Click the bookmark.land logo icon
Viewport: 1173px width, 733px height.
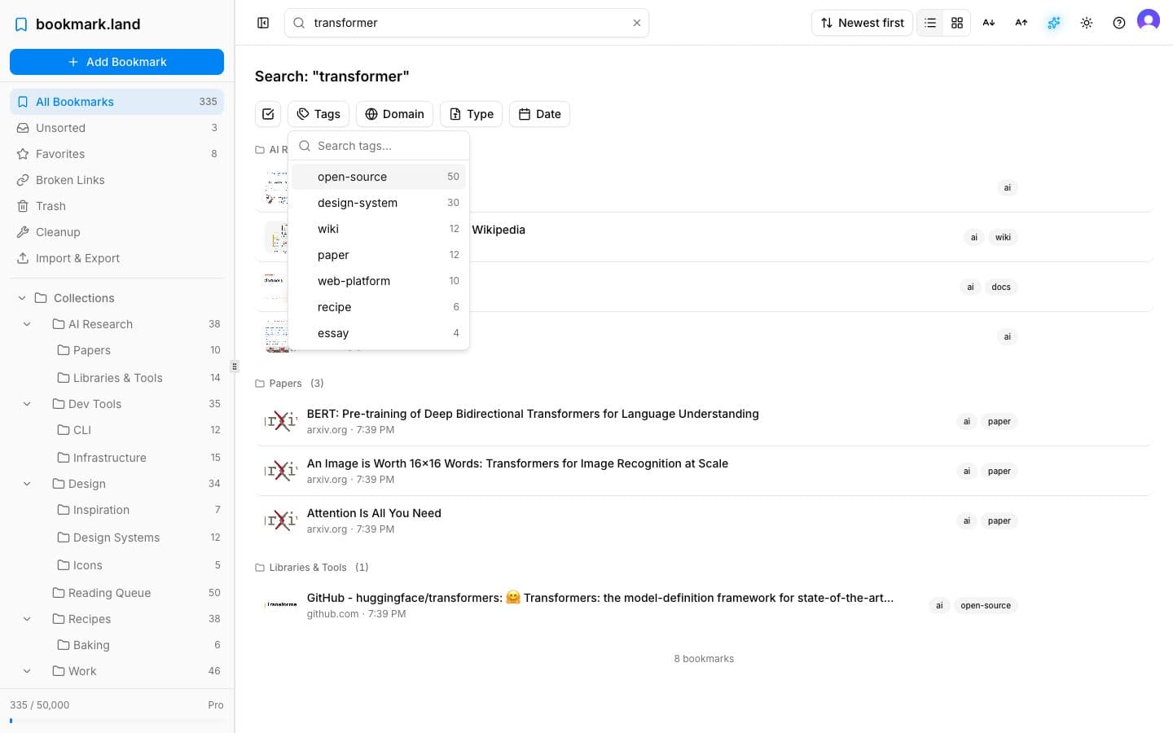tap(21, 24)
